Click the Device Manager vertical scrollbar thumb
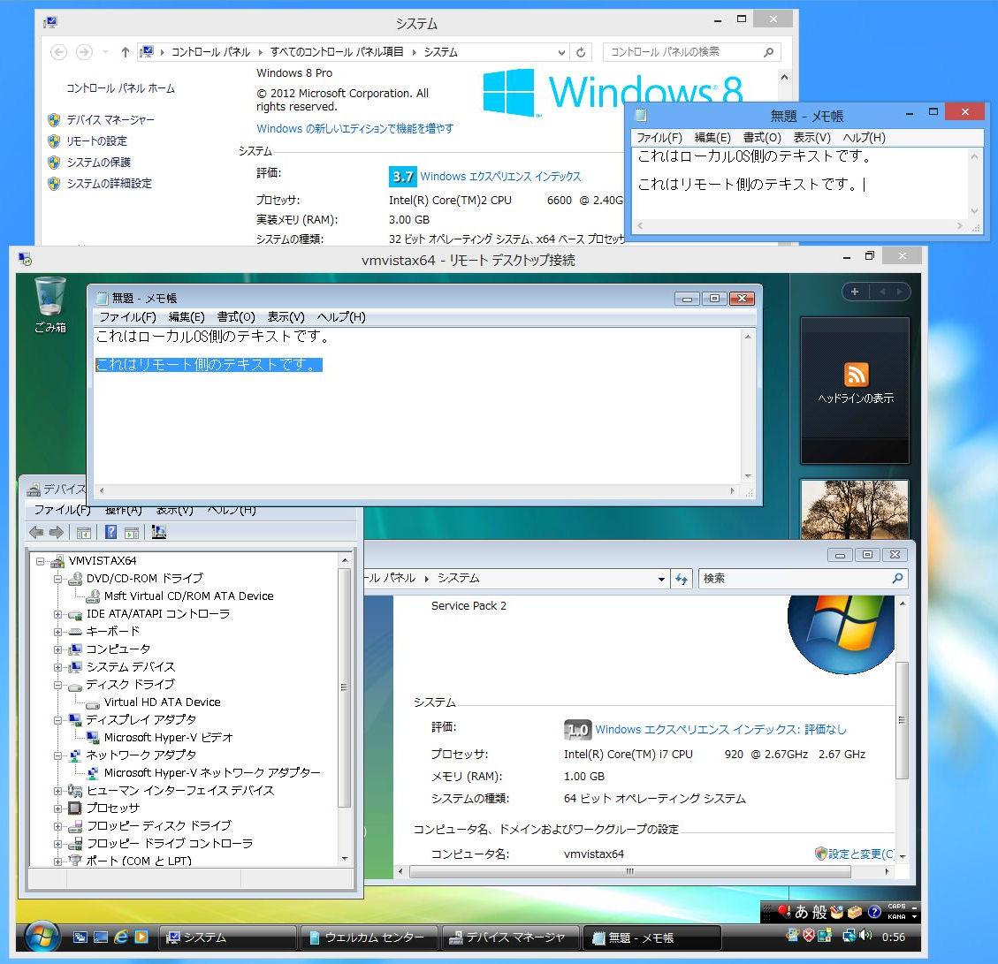The width and height of the screenshot is (998, 964). click(345, 687)
